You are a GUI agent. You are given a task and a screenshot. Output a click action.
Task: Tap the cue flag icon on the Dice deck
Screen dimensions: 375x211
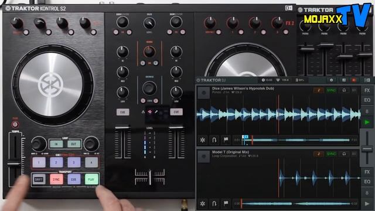click(226, 140)
